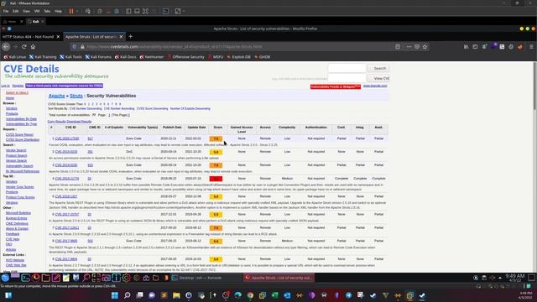Viewport: 537px width, 302px height.
Task: Open Excel from the Windows taskbar
Action: click(275, 295)
